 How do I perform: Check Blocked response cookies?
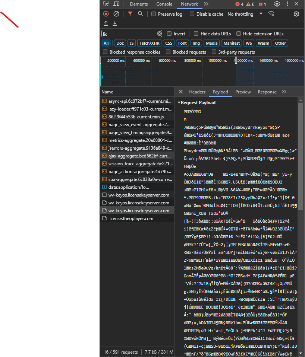[x=105, y=52]
